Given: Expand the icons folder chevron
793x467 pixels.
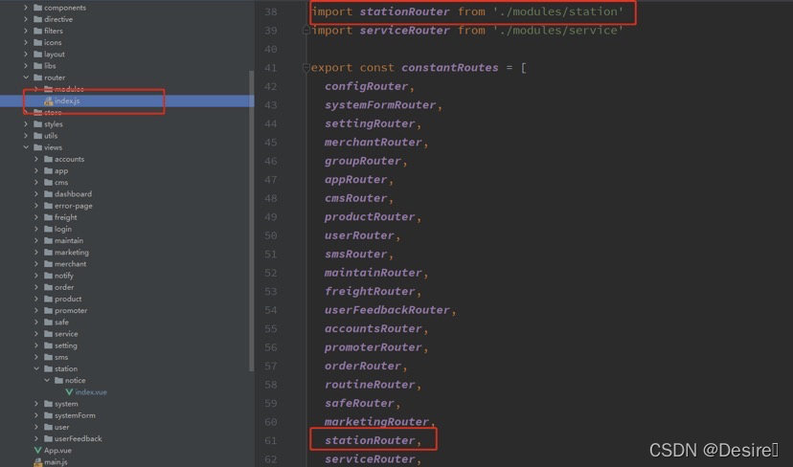Looking at the screenshot, I should point(26,42).
